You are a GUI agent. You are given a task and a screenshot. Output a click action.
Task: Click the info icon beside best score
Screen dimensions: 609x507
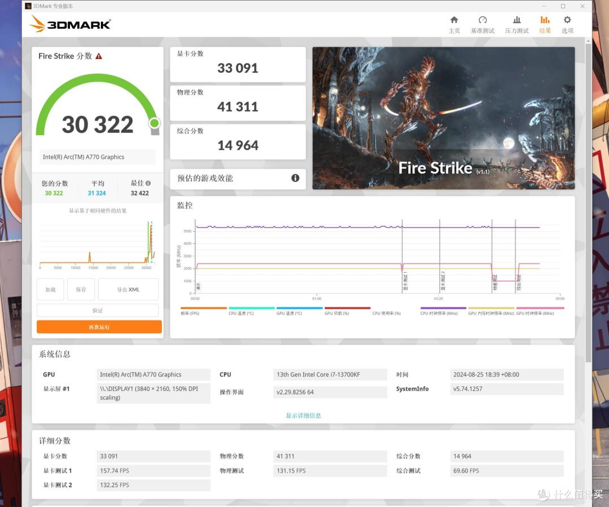(x=148, y=183)
